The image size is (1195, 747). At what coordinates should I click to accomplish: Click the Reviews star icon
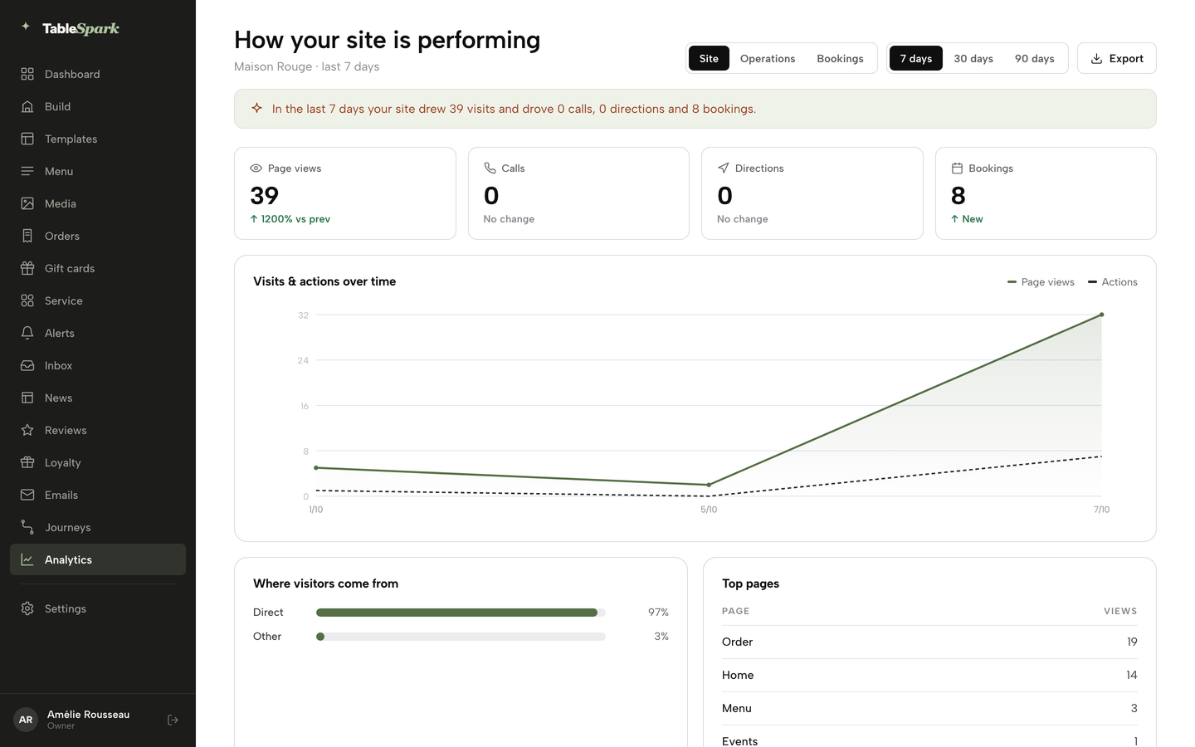pyautogui.click(x=27, y=430)
